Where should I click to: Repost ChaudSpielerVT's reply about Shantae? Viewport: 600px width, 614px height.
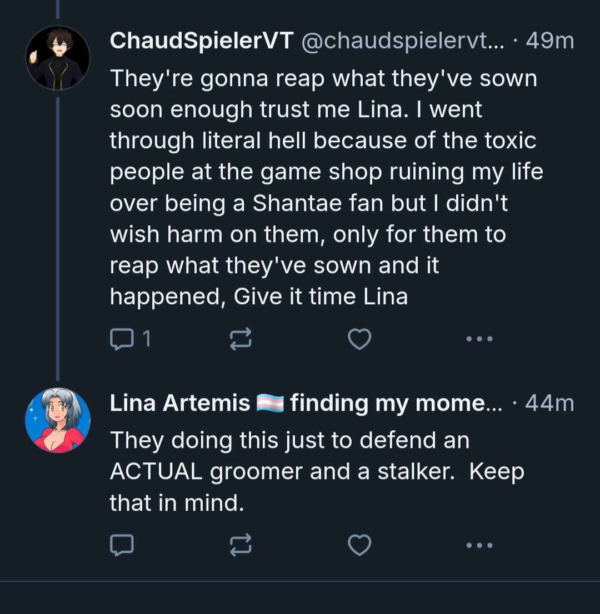[x=241, y=339]
